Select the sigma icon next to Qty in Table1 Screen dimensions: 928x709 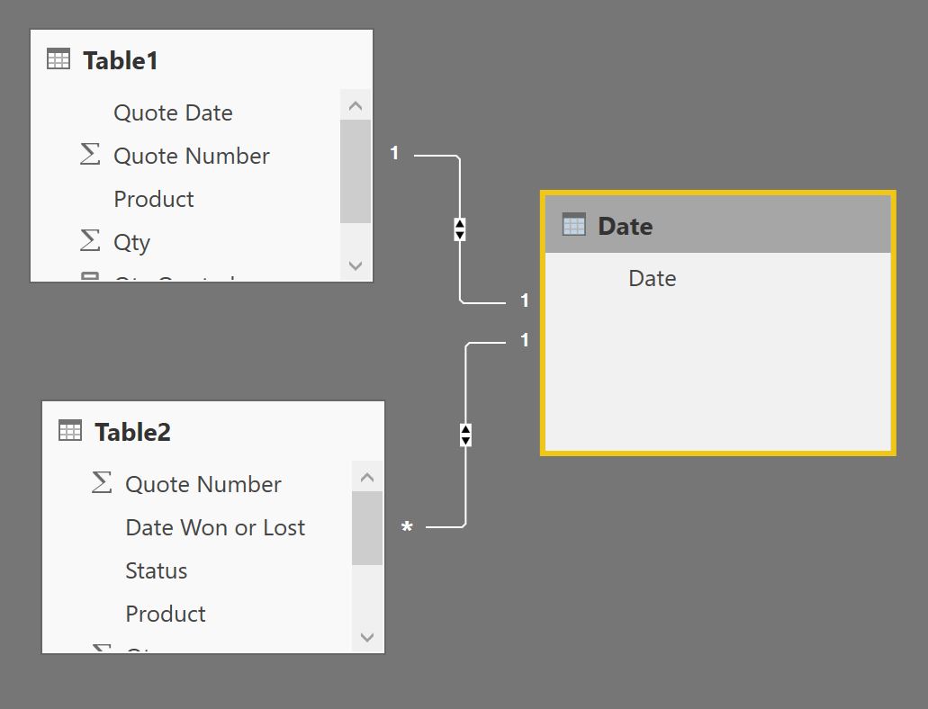[90, 240]
